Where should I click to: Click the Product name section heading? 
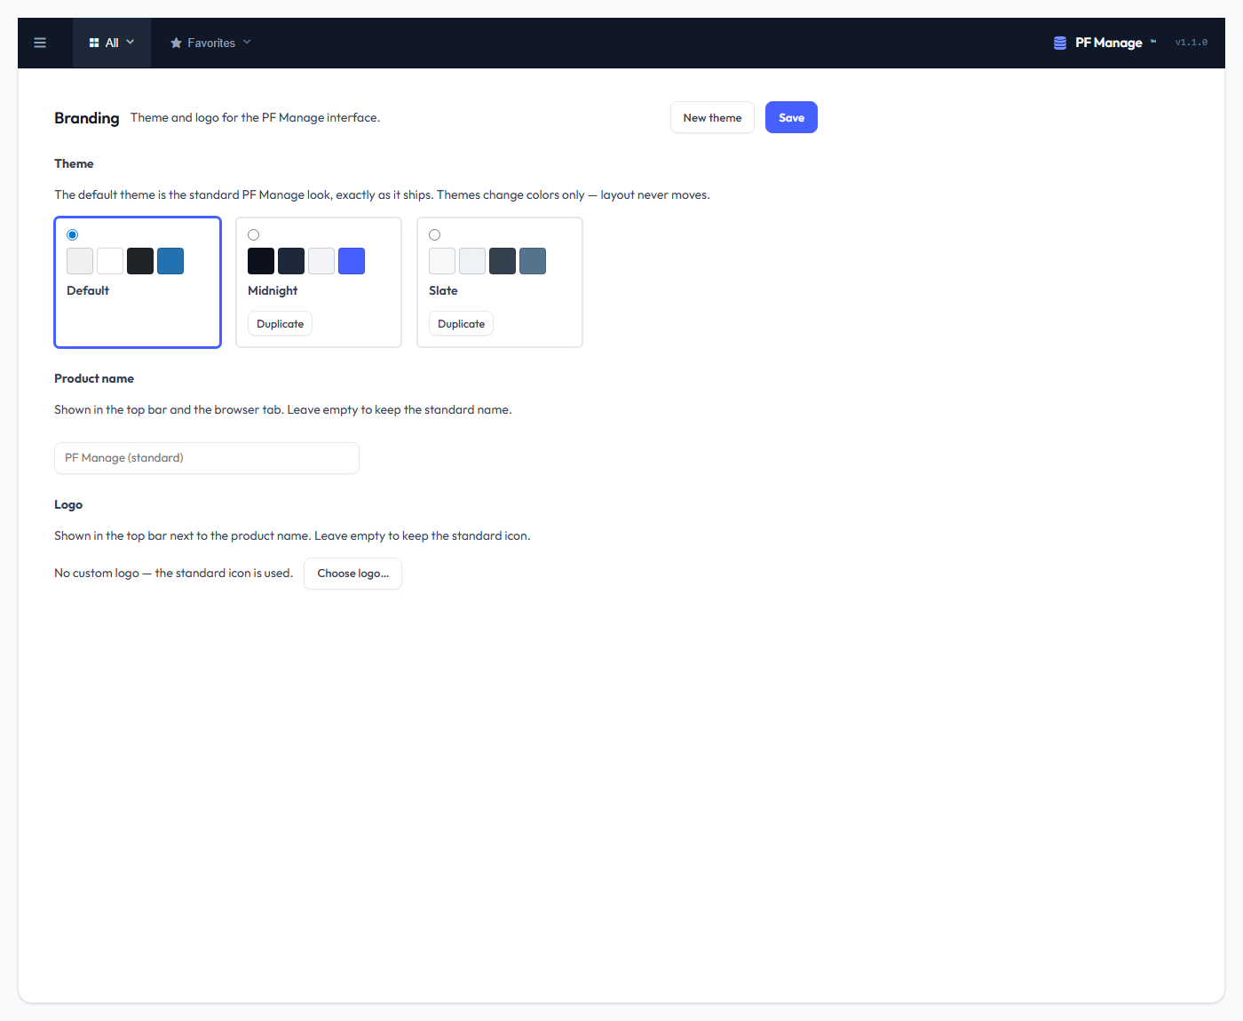(x=94, y=378)
